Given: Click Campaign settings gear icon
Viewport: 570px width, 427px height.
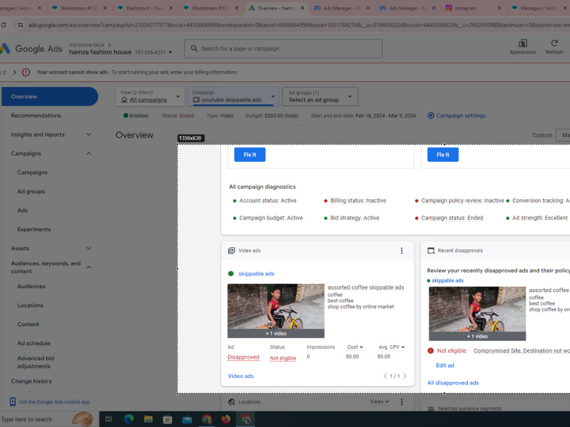Looking at the screenshot, I should [431, 116].
